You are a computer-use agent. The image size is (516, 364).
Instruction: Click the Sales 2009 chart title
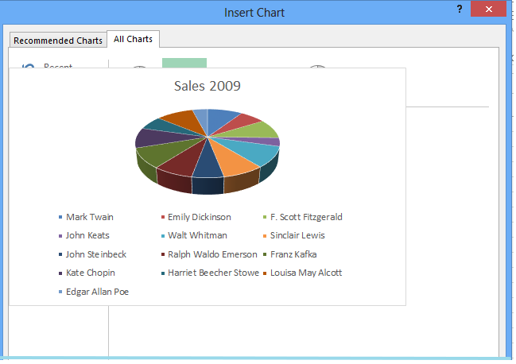click(x=207, y=86)
